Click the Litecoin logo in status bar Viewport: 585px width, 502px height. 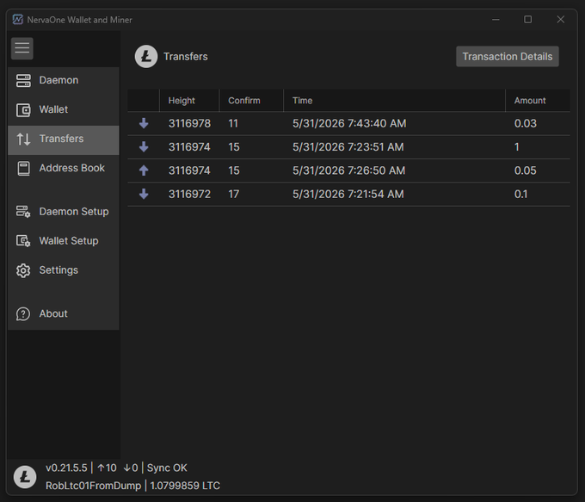pyautogui.click(x=25, y=477)
